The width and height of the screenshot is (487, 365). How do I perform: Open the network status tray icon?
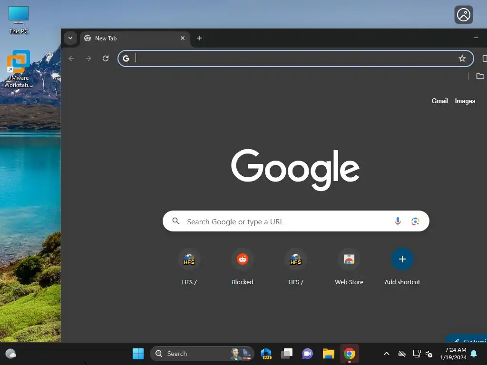coord(417,354)
